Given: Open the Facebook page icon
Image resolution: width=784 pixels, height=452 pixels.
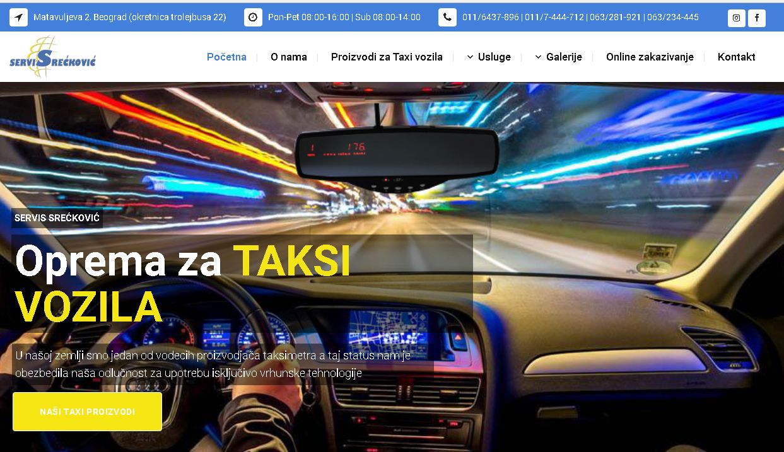Looking at the screenshot, I should point(757,18).
